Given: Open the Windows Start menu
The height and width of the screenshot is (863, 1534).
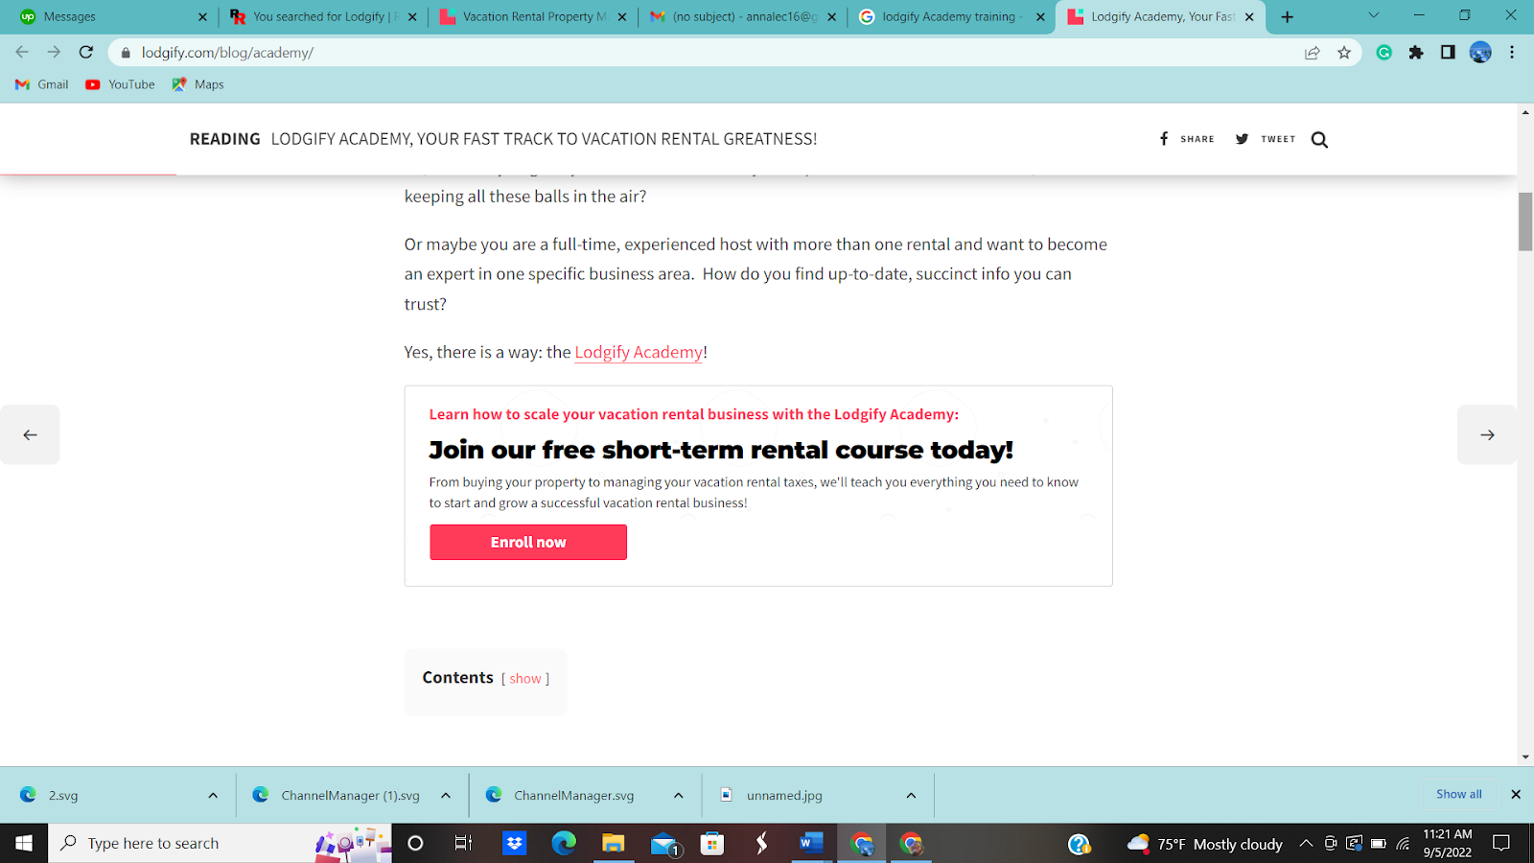Looking at the screenshot, I should (24, 843).
